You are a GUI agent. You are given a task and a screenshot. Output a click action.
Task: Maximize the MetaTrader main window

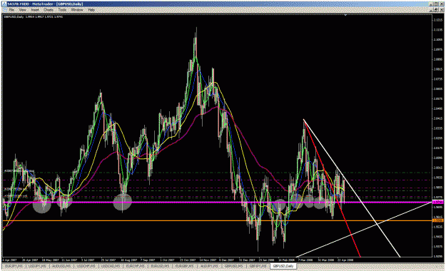[437, 4]
